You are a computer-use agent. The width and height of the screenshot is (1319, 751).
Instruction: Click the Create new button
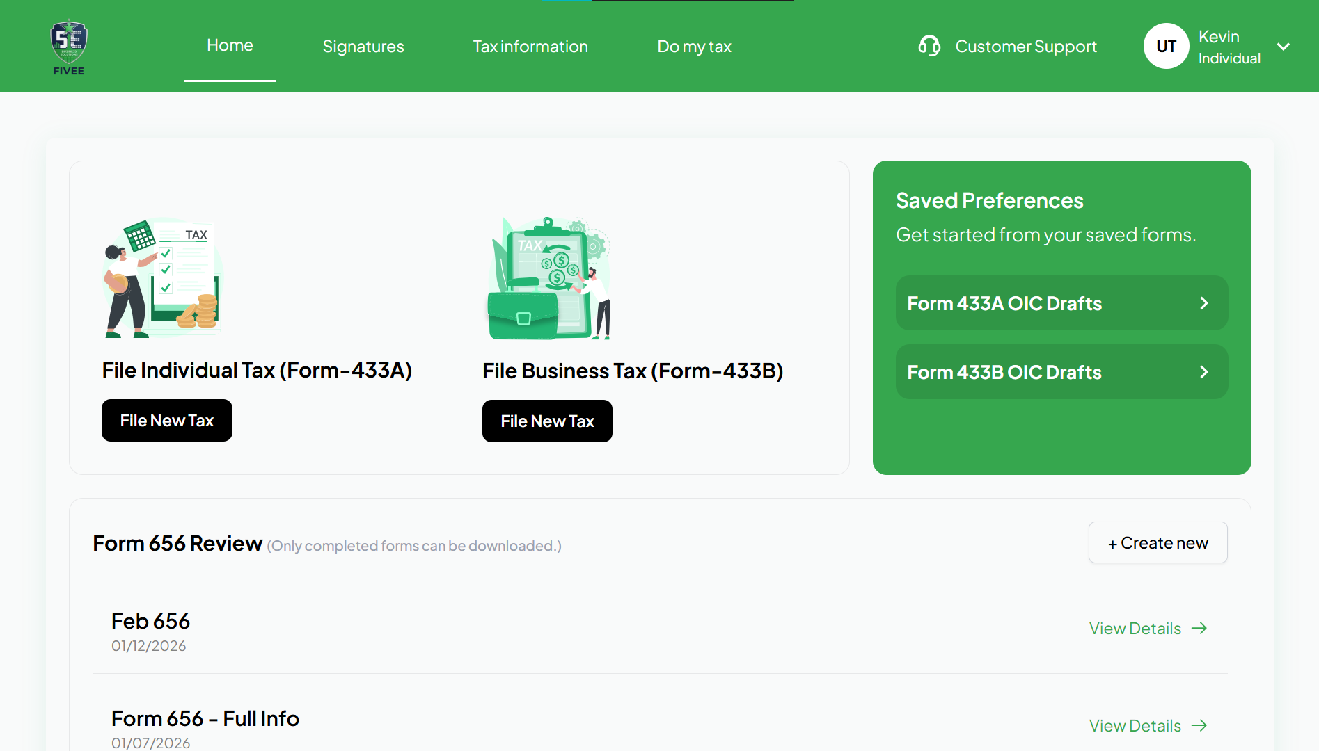pyautogui.click(x=1158, y=542)
